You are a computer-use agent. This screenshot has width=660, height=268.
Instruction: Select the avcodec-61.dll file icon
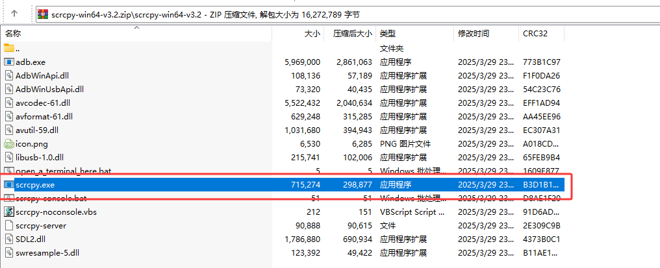[9, 103]
